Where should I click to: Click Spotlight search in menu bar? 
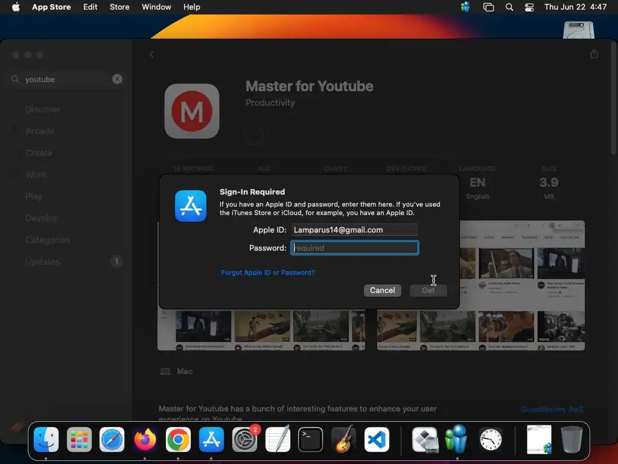(x=509, y=7)
